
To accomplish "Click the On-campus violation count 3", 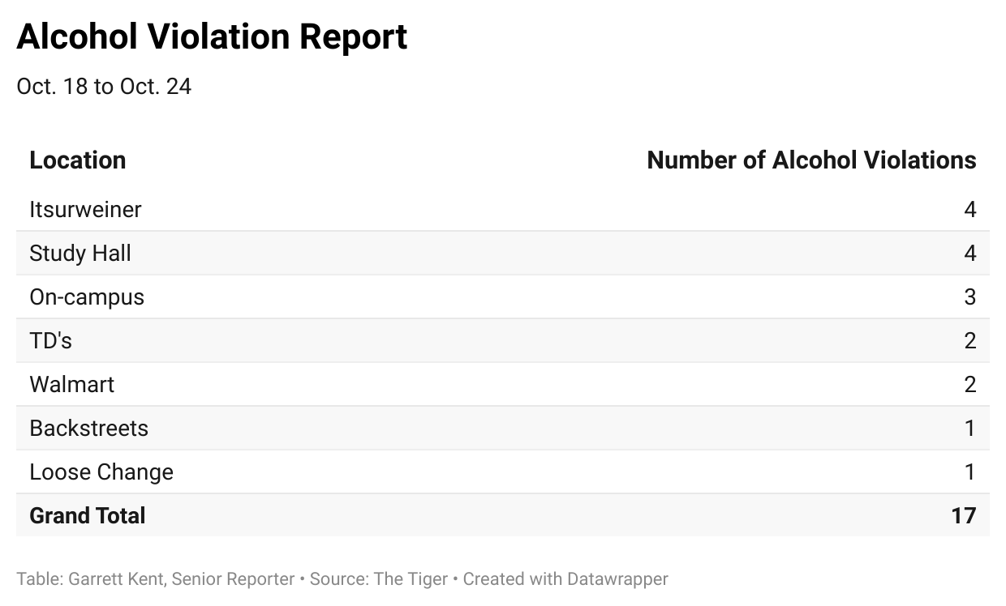I will 970,297.
